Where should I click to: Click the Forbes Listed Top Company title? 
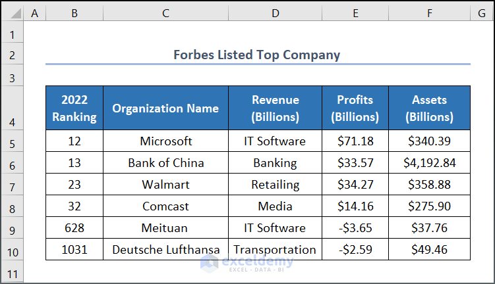[x=257, y=55]
